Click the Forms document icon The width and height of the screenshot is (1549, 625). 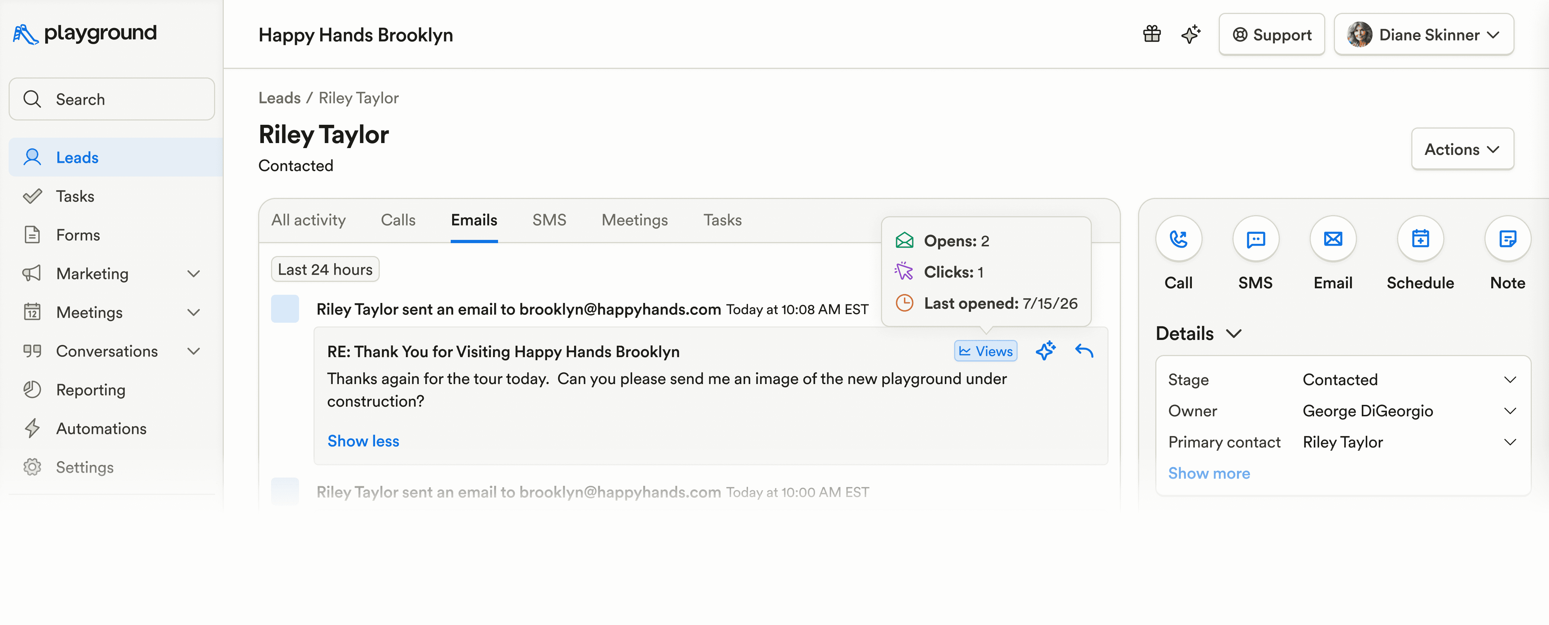pos(32,235)
